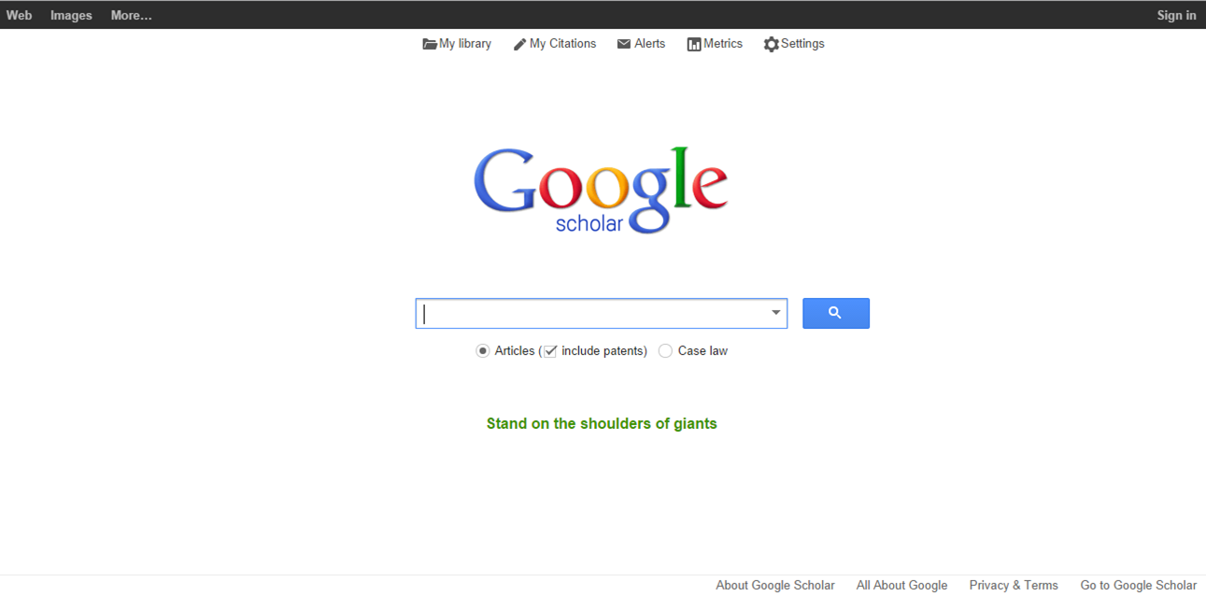Click the Alerts envelope icon

pos(624,44)
